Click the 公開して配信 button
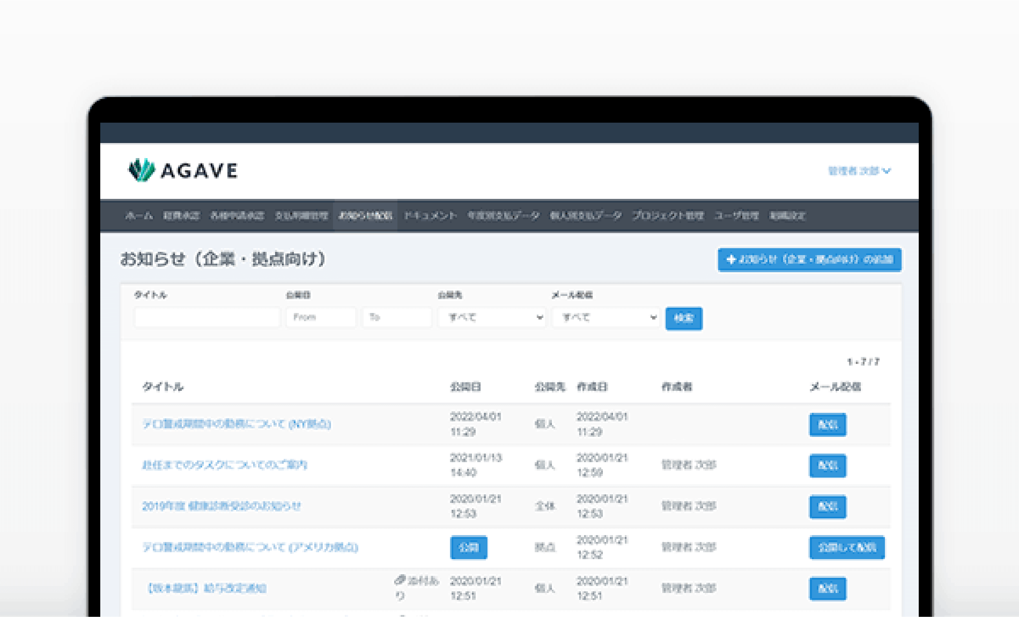Image resolution: width=1019 pixels, height=617 pixels. [x=847, y=548]
